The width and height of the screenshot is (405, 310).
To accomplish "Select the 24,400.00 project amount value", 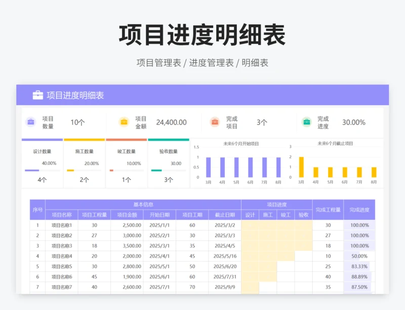I will (x=171, y=122).
